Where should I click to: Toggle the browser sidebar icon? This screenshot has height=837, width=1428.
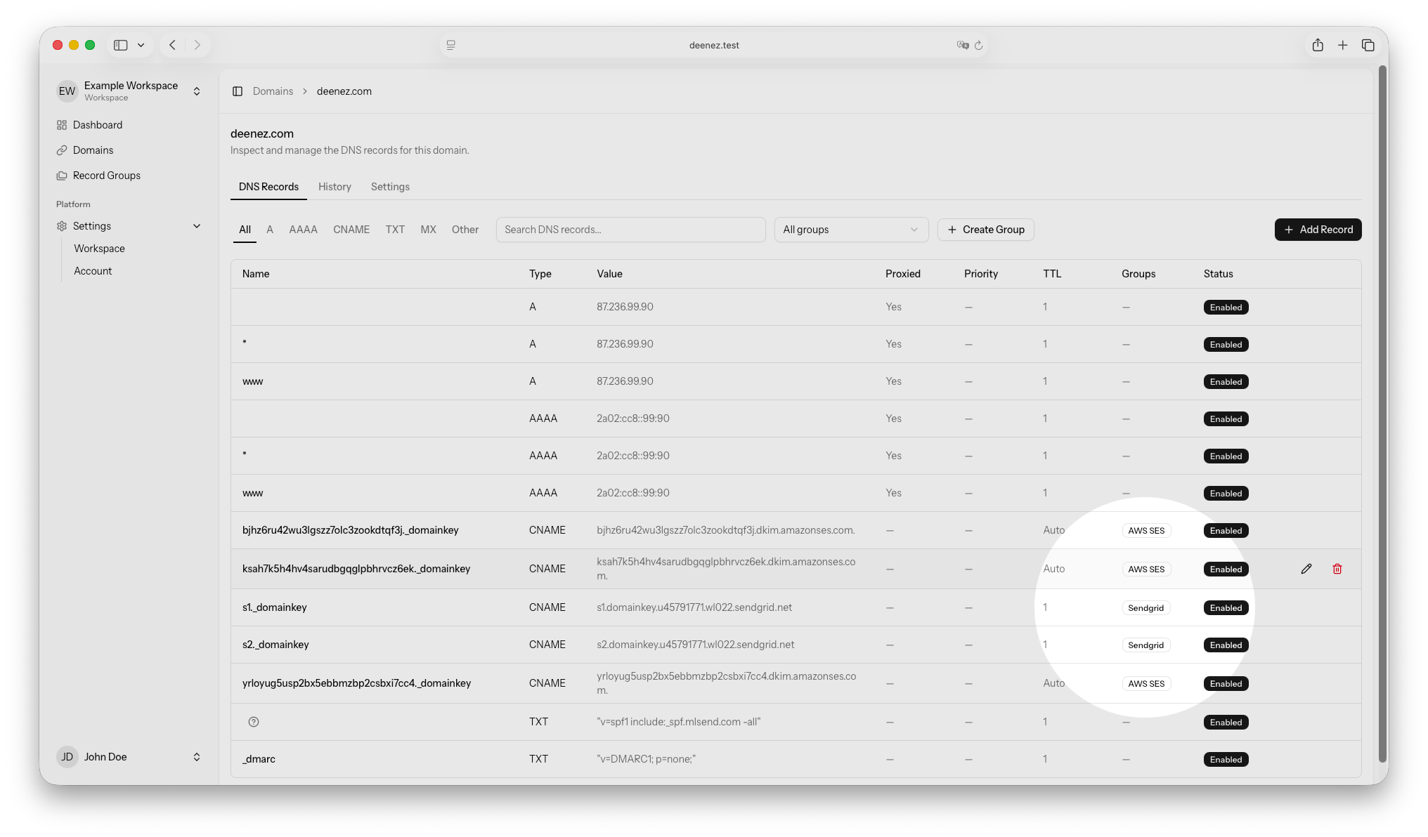[x=121, y=45]
